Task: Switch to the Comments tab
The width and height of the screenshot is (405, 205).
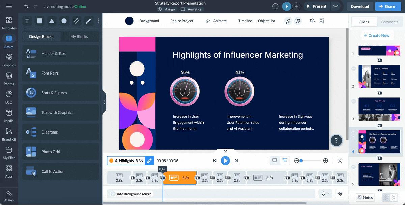Action: pyautogui.click(x=389, y=21)
